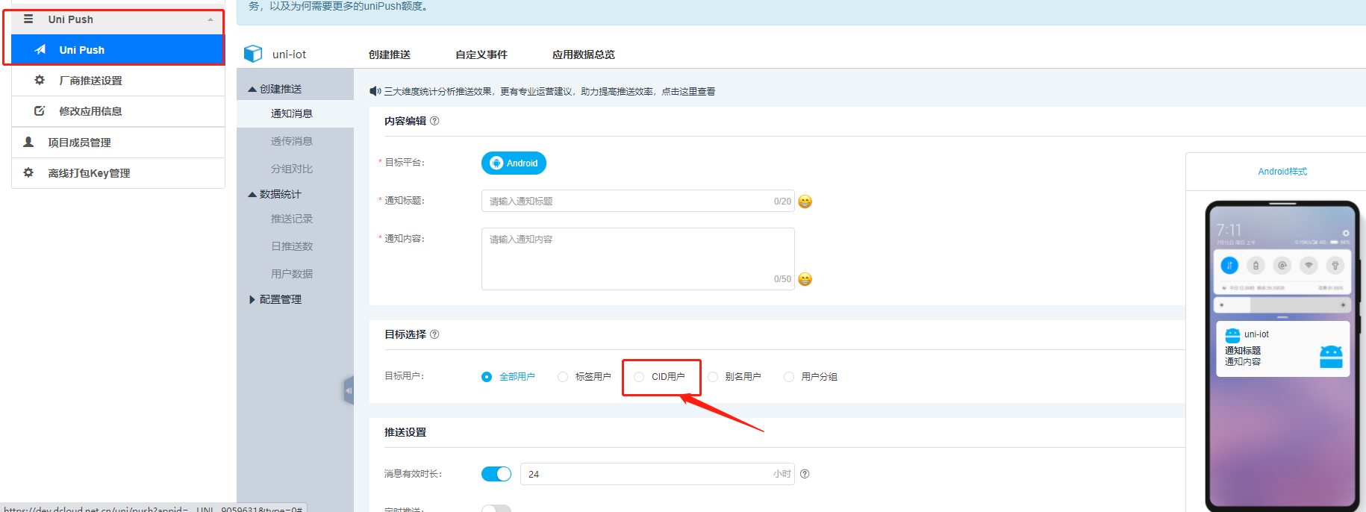Switch to Android样式 preview tab
This screenshot has height=512, width=1366.
1282,172
